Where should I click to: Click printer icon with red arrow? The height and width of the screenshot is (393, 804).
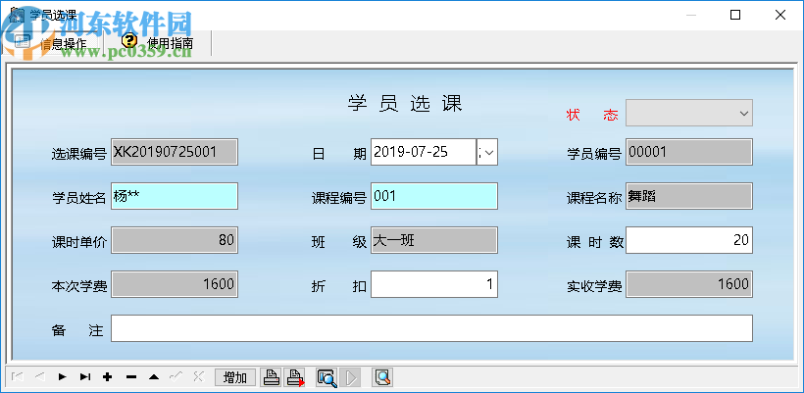coord(295,377)
